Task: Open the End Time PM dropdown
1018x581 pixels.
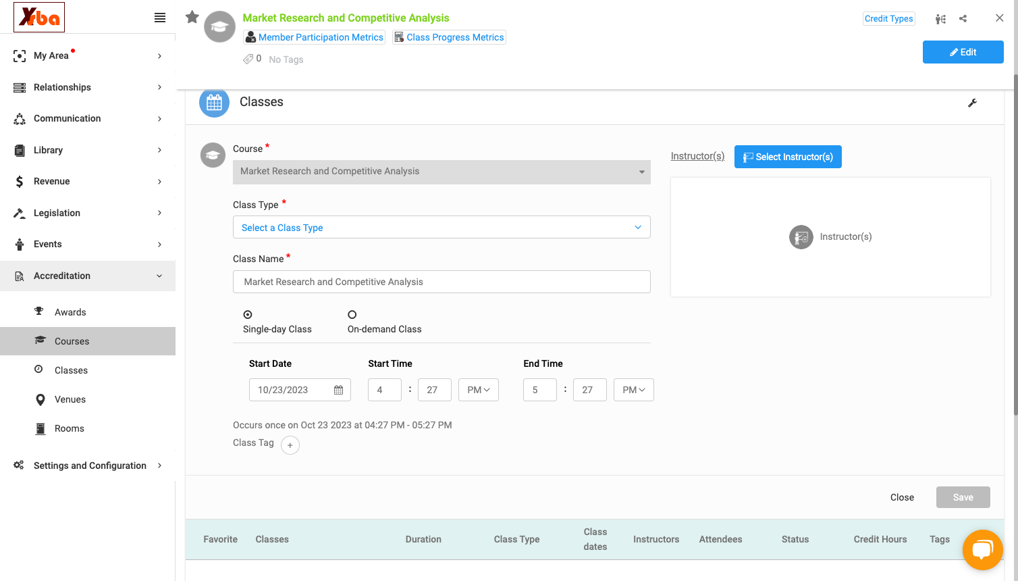Action: click(634, 390)
